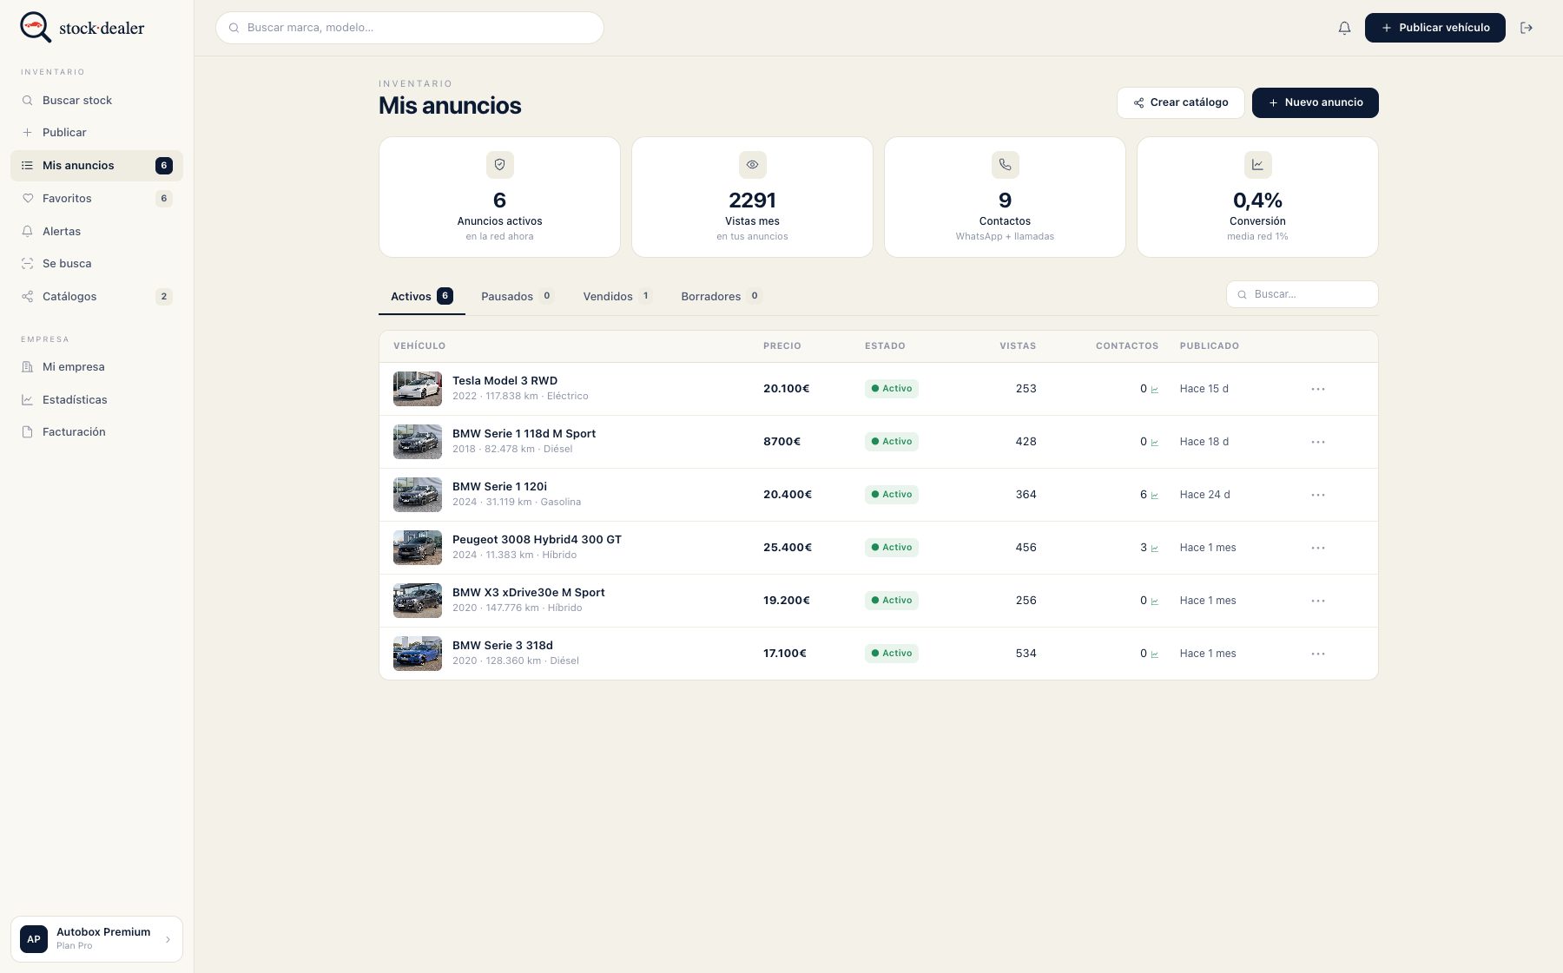1563x973 pixels.
Task: Click the Hace 24 d date
Action: coord(1204,495)
